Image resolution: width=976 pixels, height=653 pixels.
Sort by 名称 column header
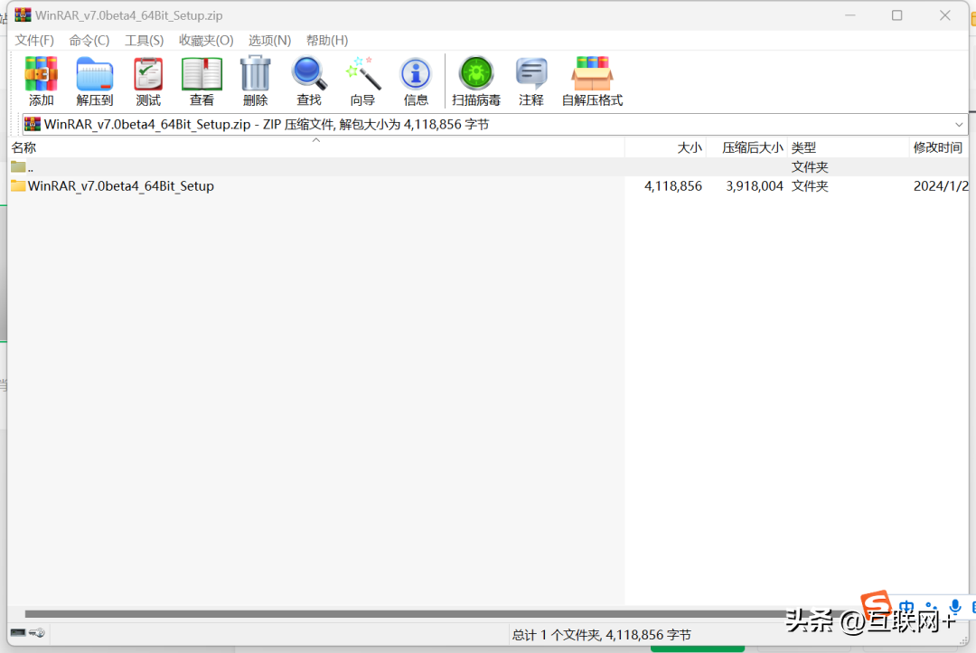[x=316, y=147]
